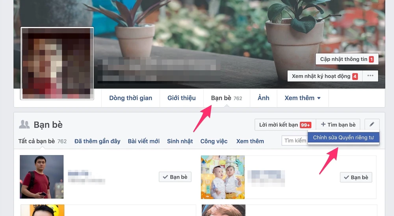This screenshot has height=216, width=394.
Task: Open the friend photo showing two babies
Action: (x=223, y=177)
